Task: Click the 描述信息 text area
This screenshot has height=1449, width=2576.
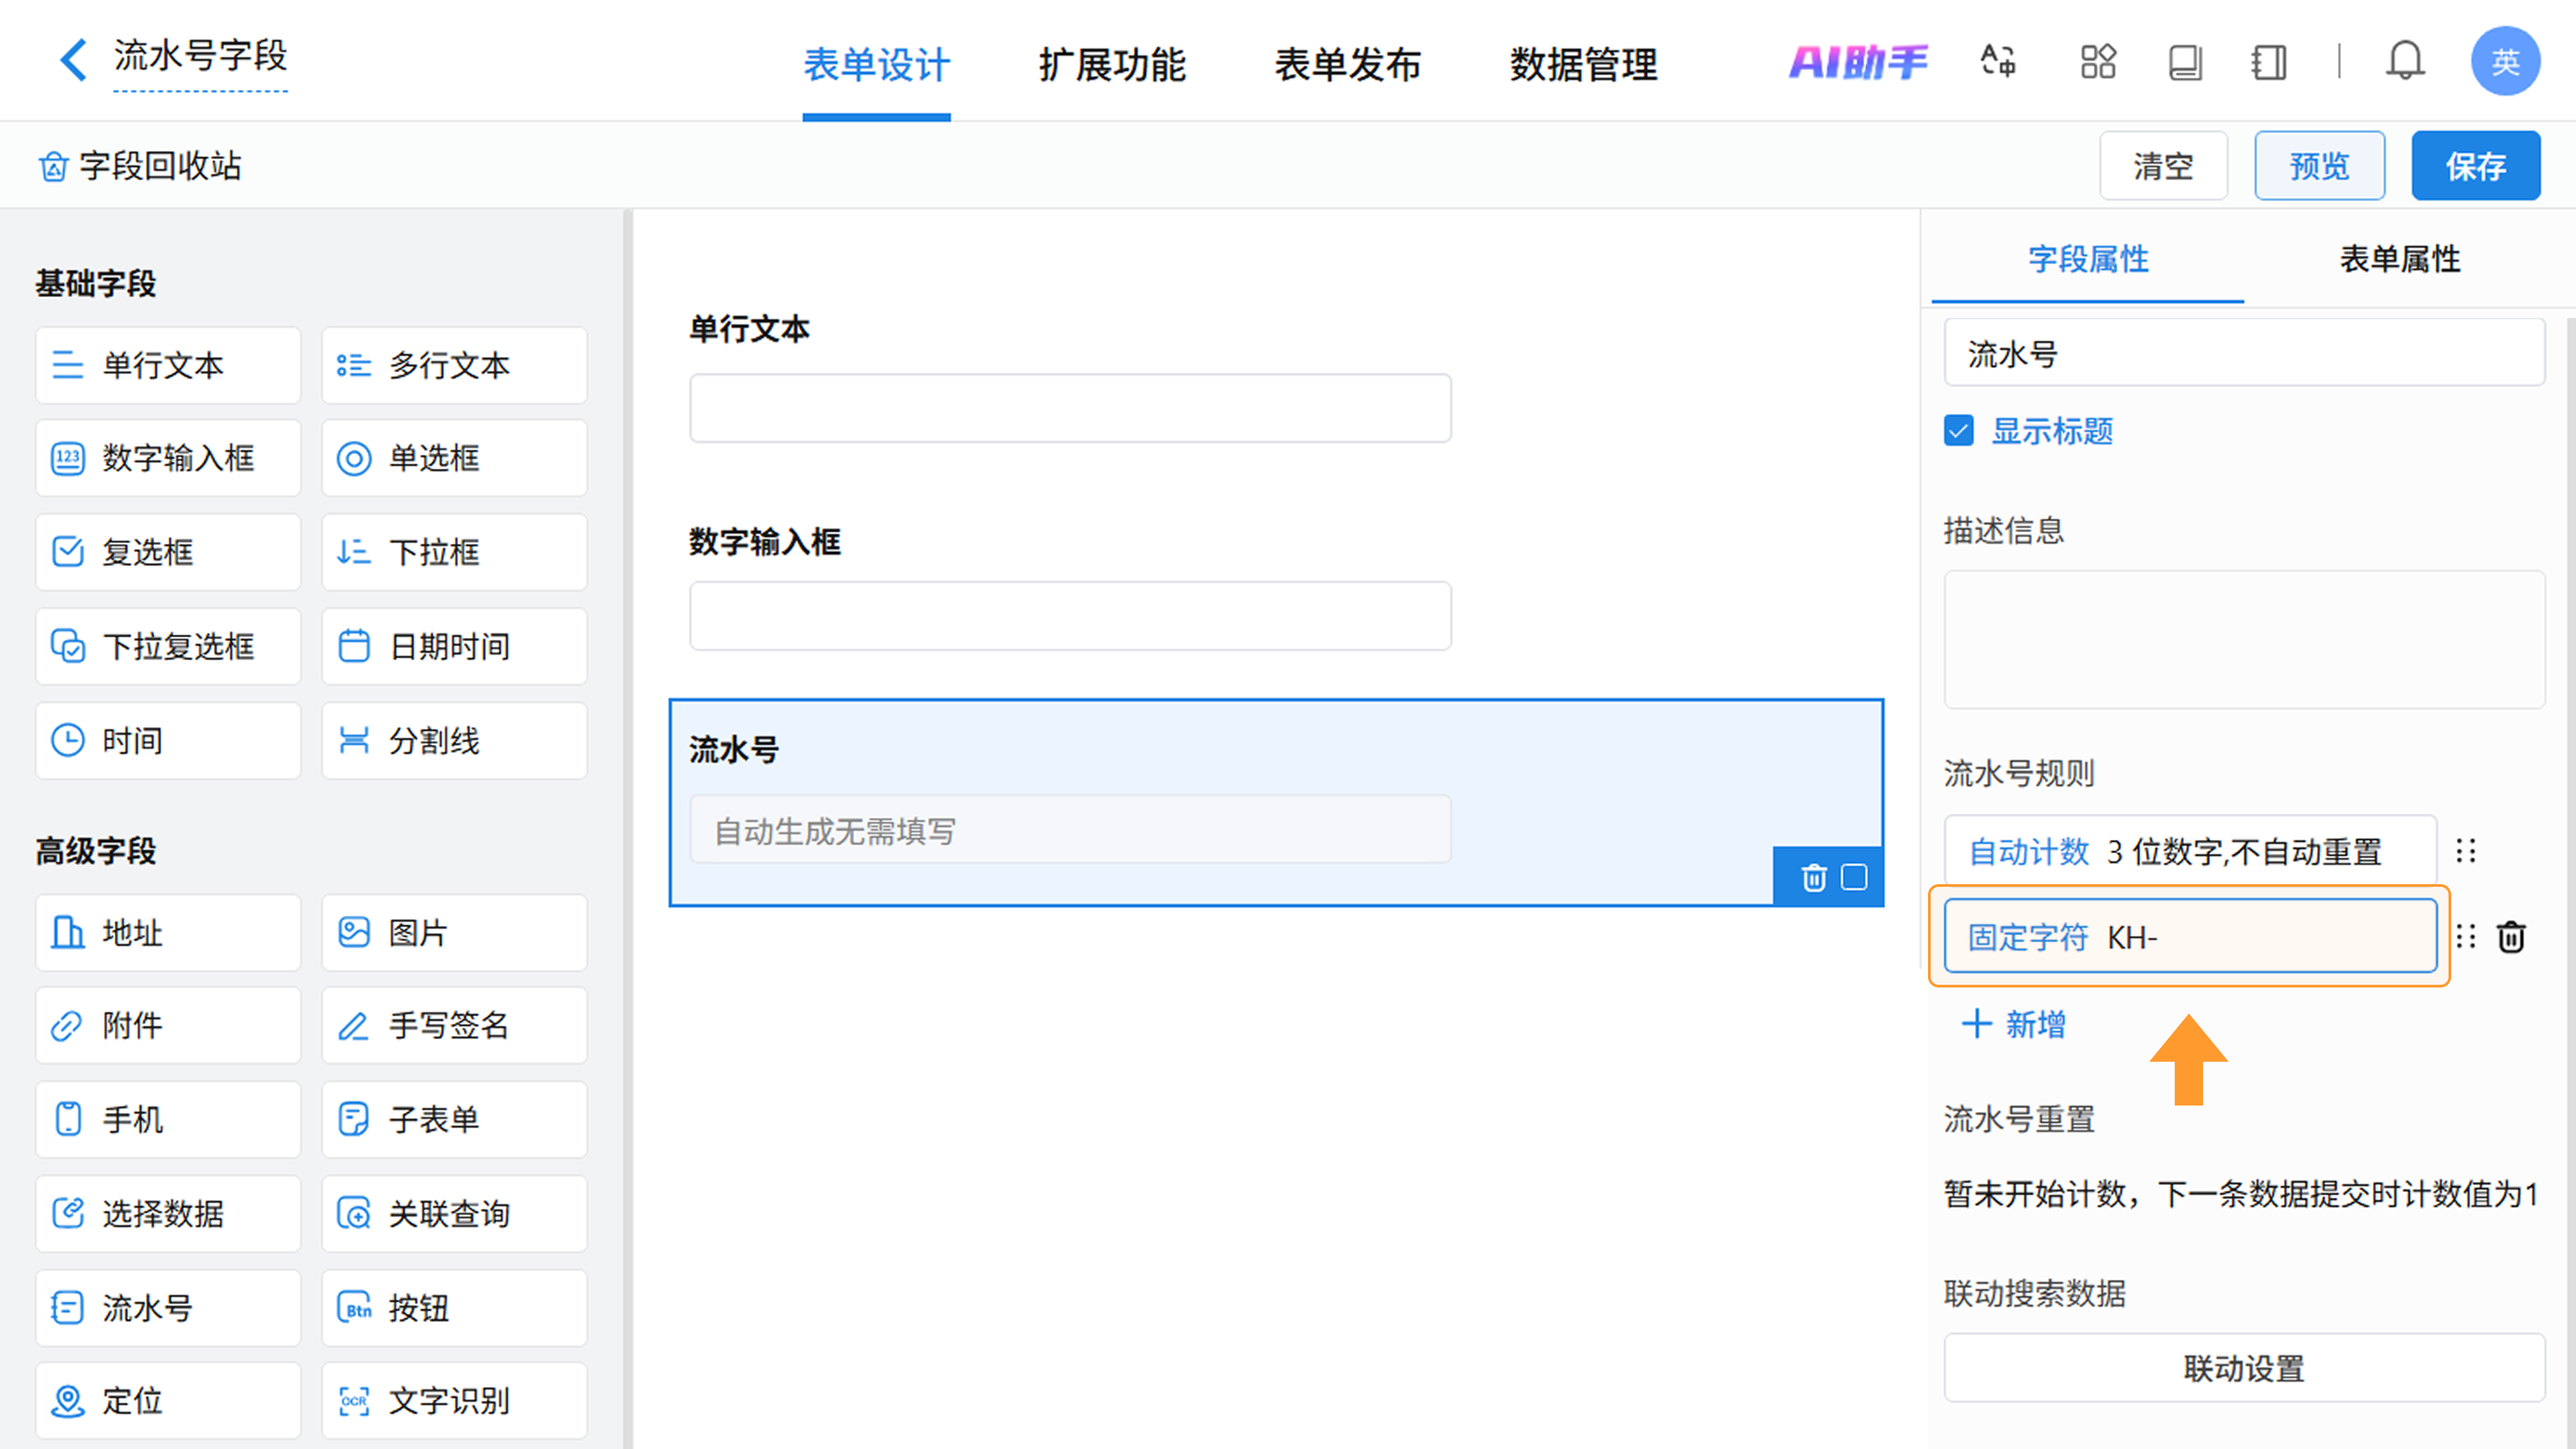Action: pyautogui.click(x=2243, y=640)
